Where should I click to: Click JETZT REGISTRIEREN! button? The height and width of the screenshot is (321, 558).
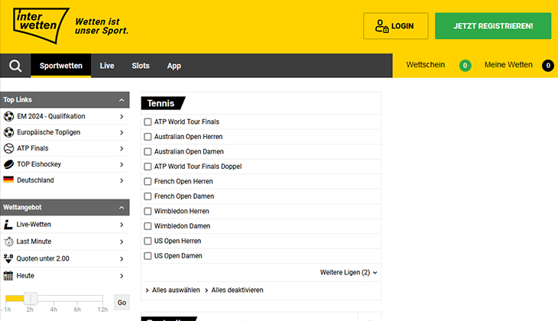tap(493, 26)
